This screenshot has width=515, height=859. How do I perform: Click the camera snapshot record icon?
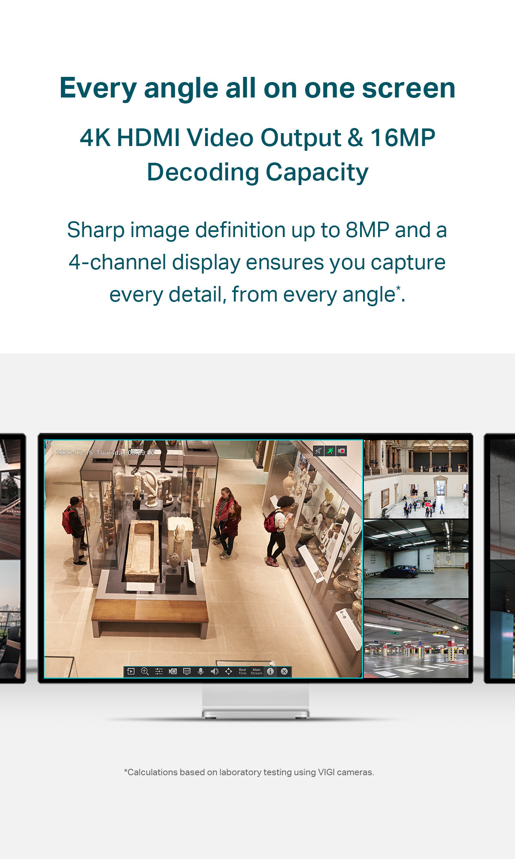(x=173, y=671)
